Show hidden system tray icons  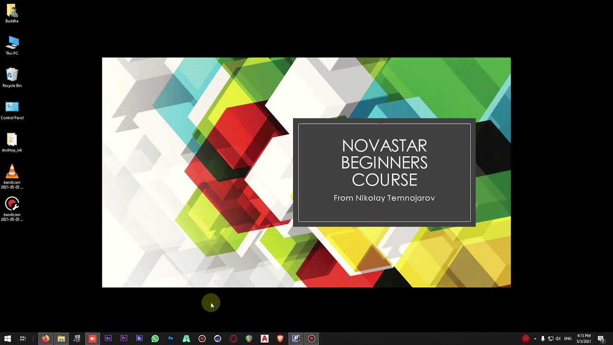pyautogui.click(x=535, y=339)
